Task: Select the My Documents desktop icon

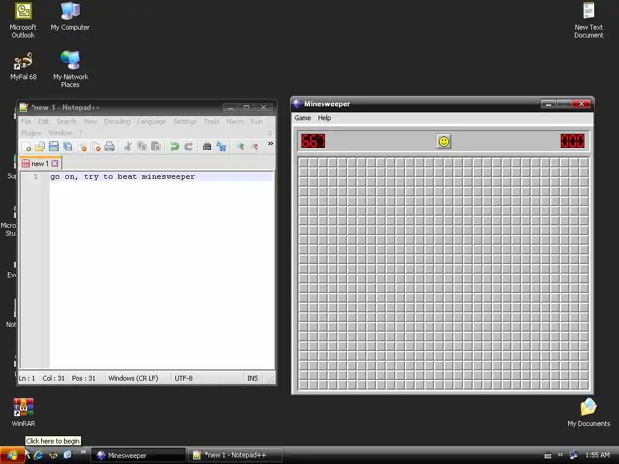Action: coord(589,412)
